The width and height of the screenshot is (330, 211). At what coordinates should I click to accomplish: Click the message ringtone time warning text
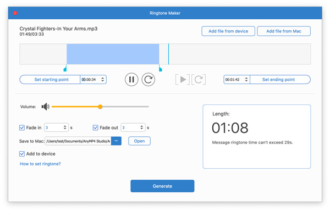click(x=252, y=142)
